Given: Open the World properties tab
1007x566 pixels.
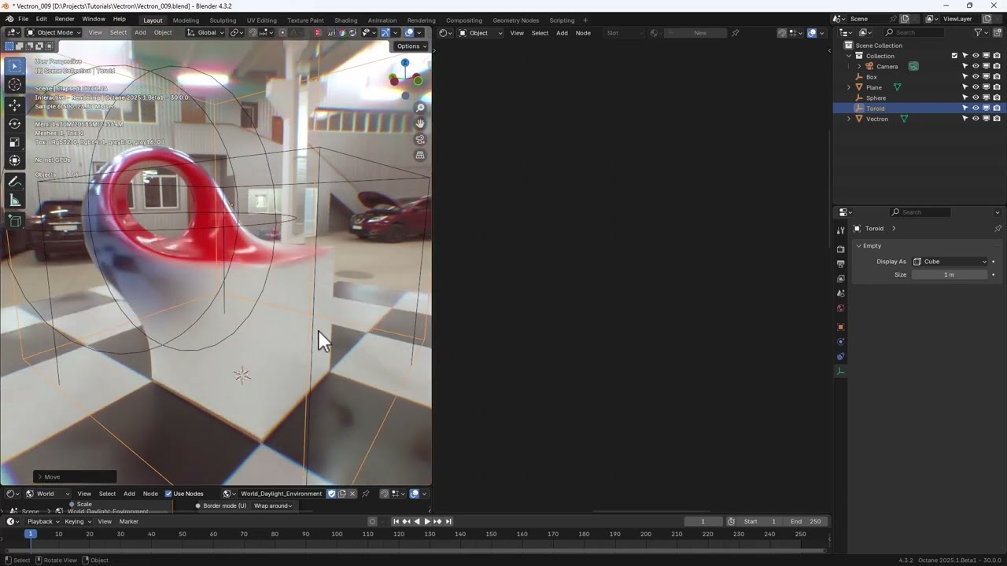Looking at the screenshot, I should pyautogui.click(x=840, y=308).
